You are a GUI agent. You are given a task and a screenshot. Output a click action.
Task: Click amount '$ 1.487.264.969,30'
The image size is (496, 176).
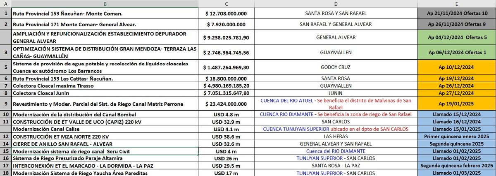pos(226,67)
